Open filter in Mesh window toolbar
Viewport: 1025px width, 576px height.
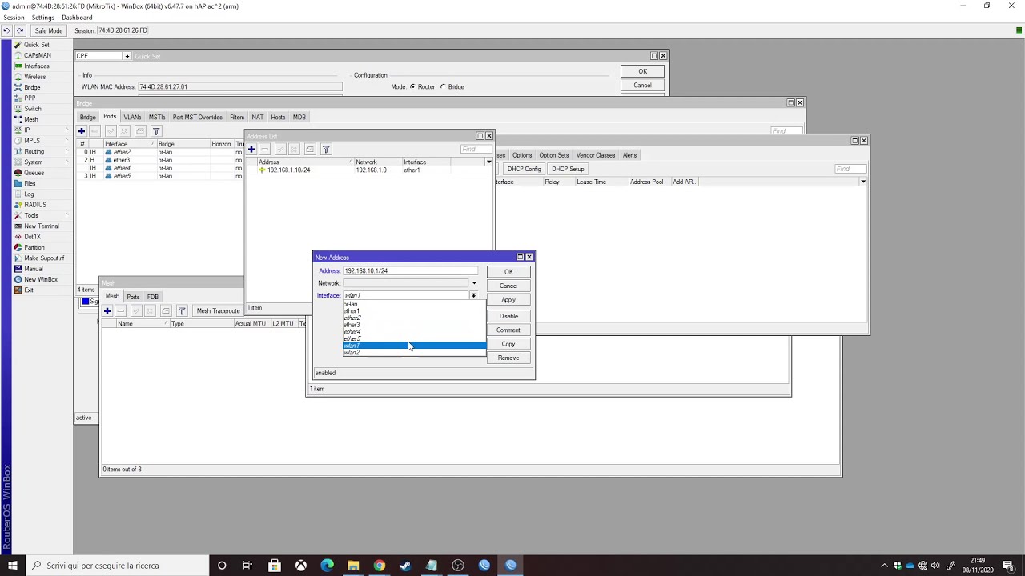click(x=182, y=310)
